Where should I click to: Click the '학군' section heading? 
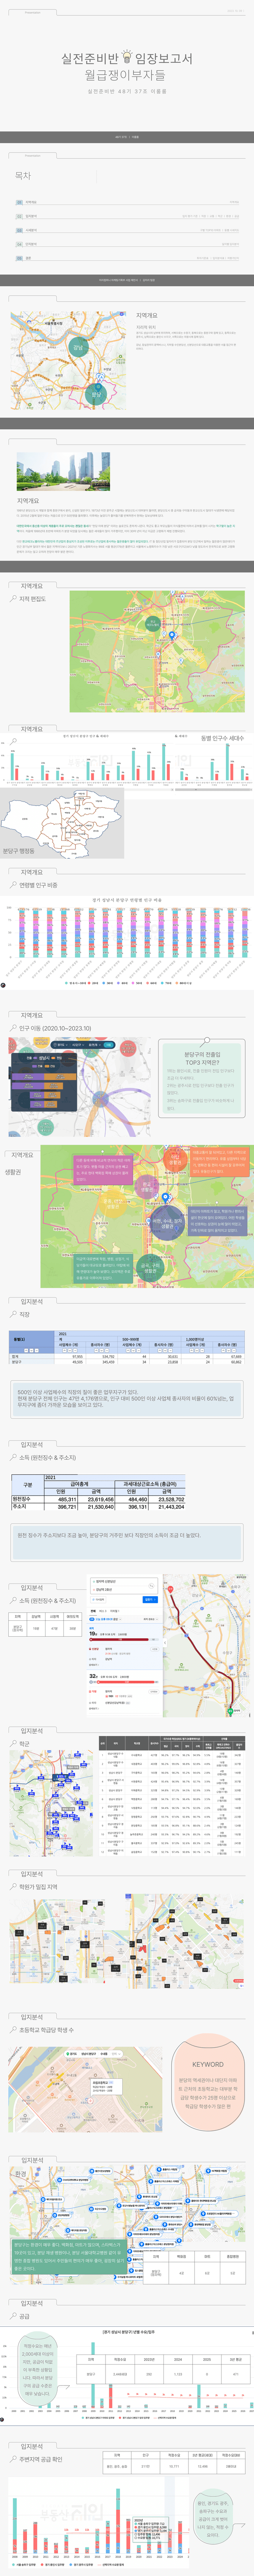coord(25,1744)
